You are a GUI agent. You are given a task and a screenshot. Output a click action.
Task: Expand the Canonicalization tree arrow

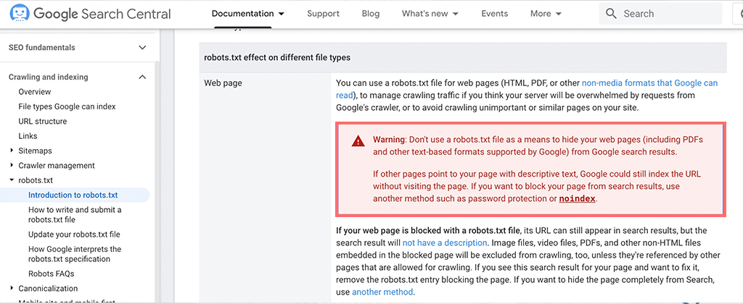12,288
